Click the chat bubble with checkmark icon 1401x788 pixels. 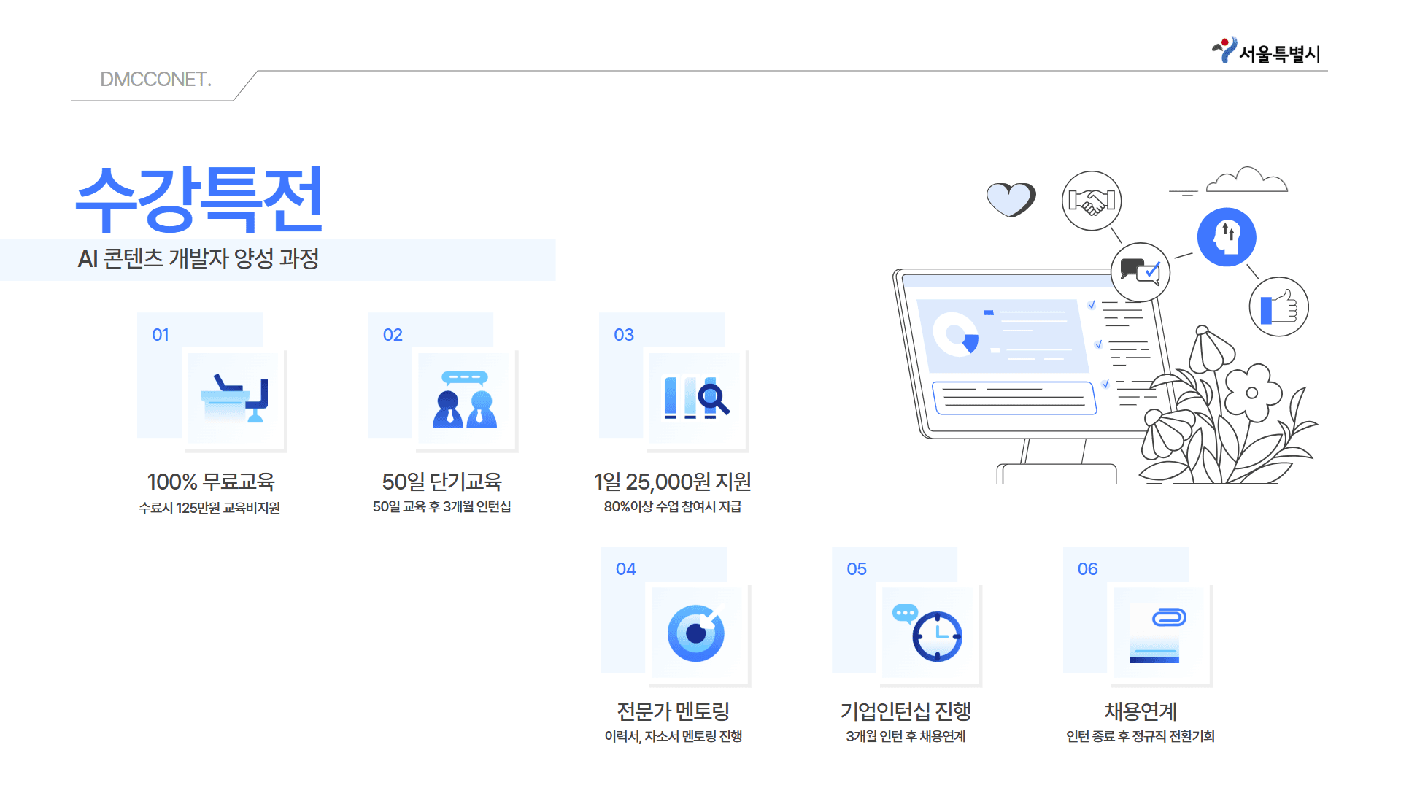[1140, 271]
